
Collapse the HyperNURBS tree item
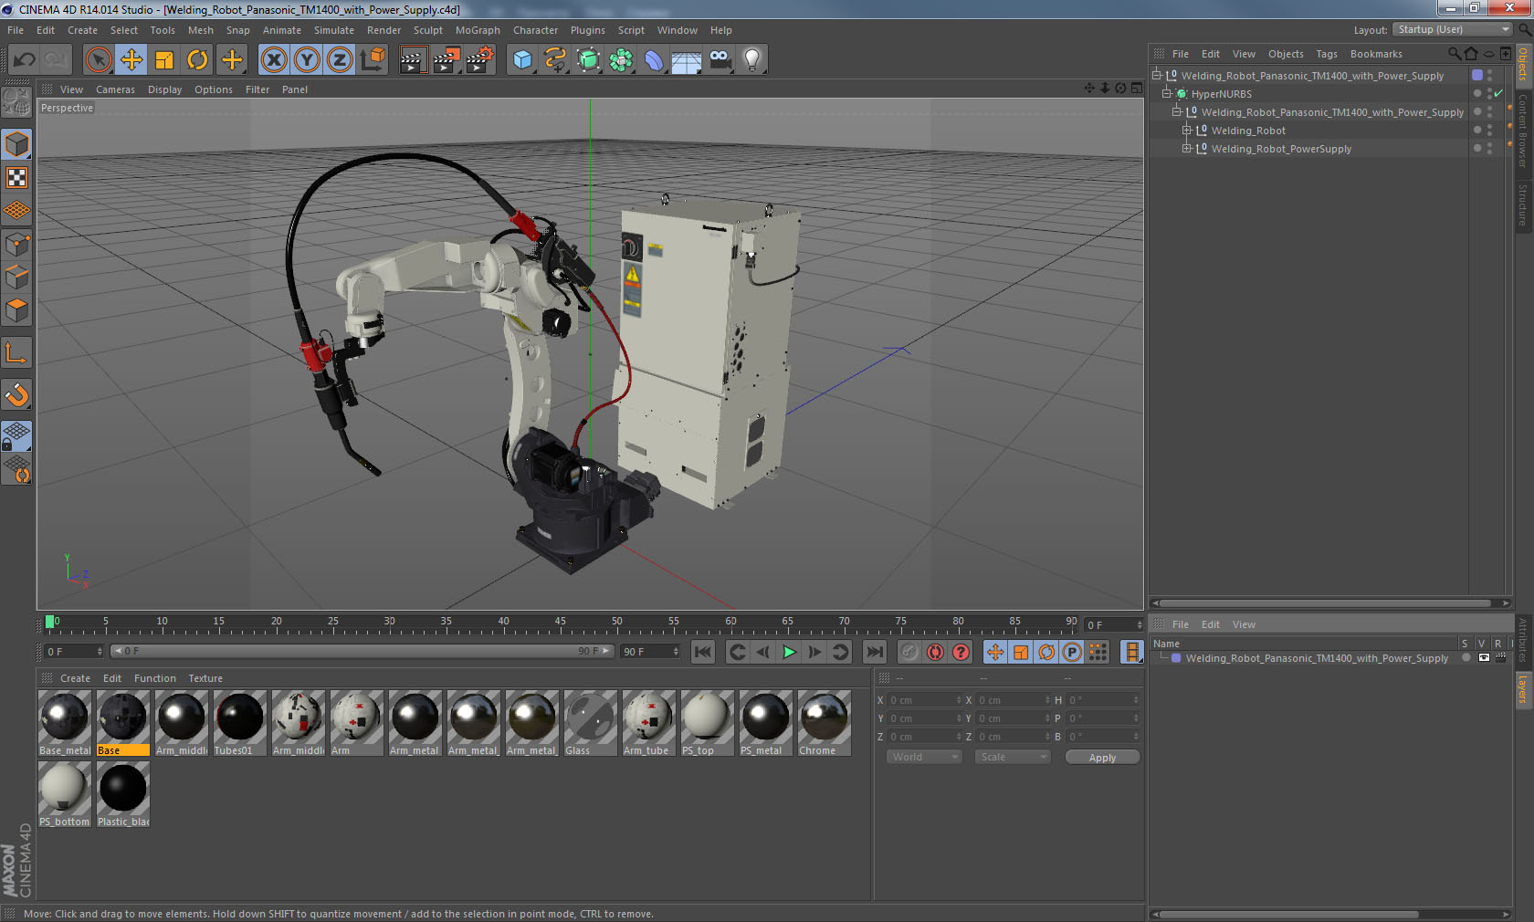[x=1166, y=93]
